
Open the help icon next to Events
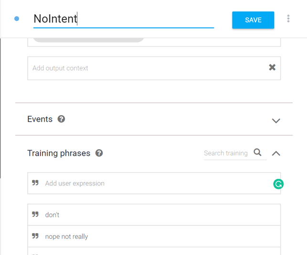pyautogui.click(x=61, y=119)
